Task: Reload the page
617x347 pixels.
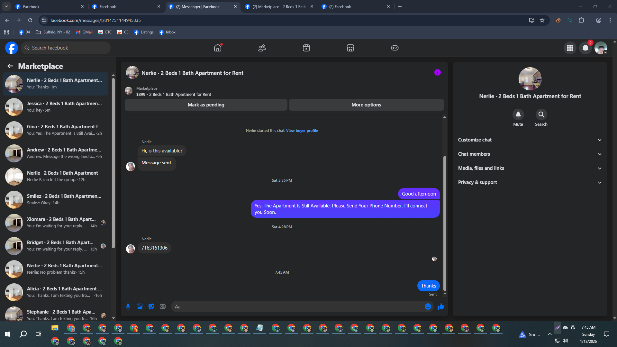Action: pyautogui.click(x=30, y=20)
